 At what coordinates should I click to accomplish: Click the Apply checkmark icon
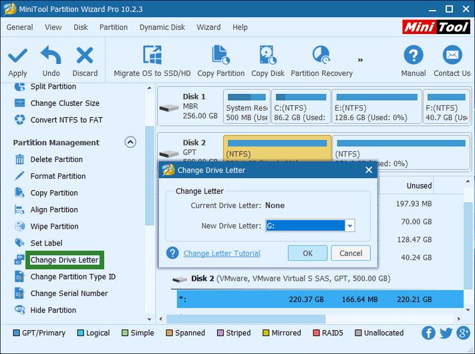click(x=17, y=55)
